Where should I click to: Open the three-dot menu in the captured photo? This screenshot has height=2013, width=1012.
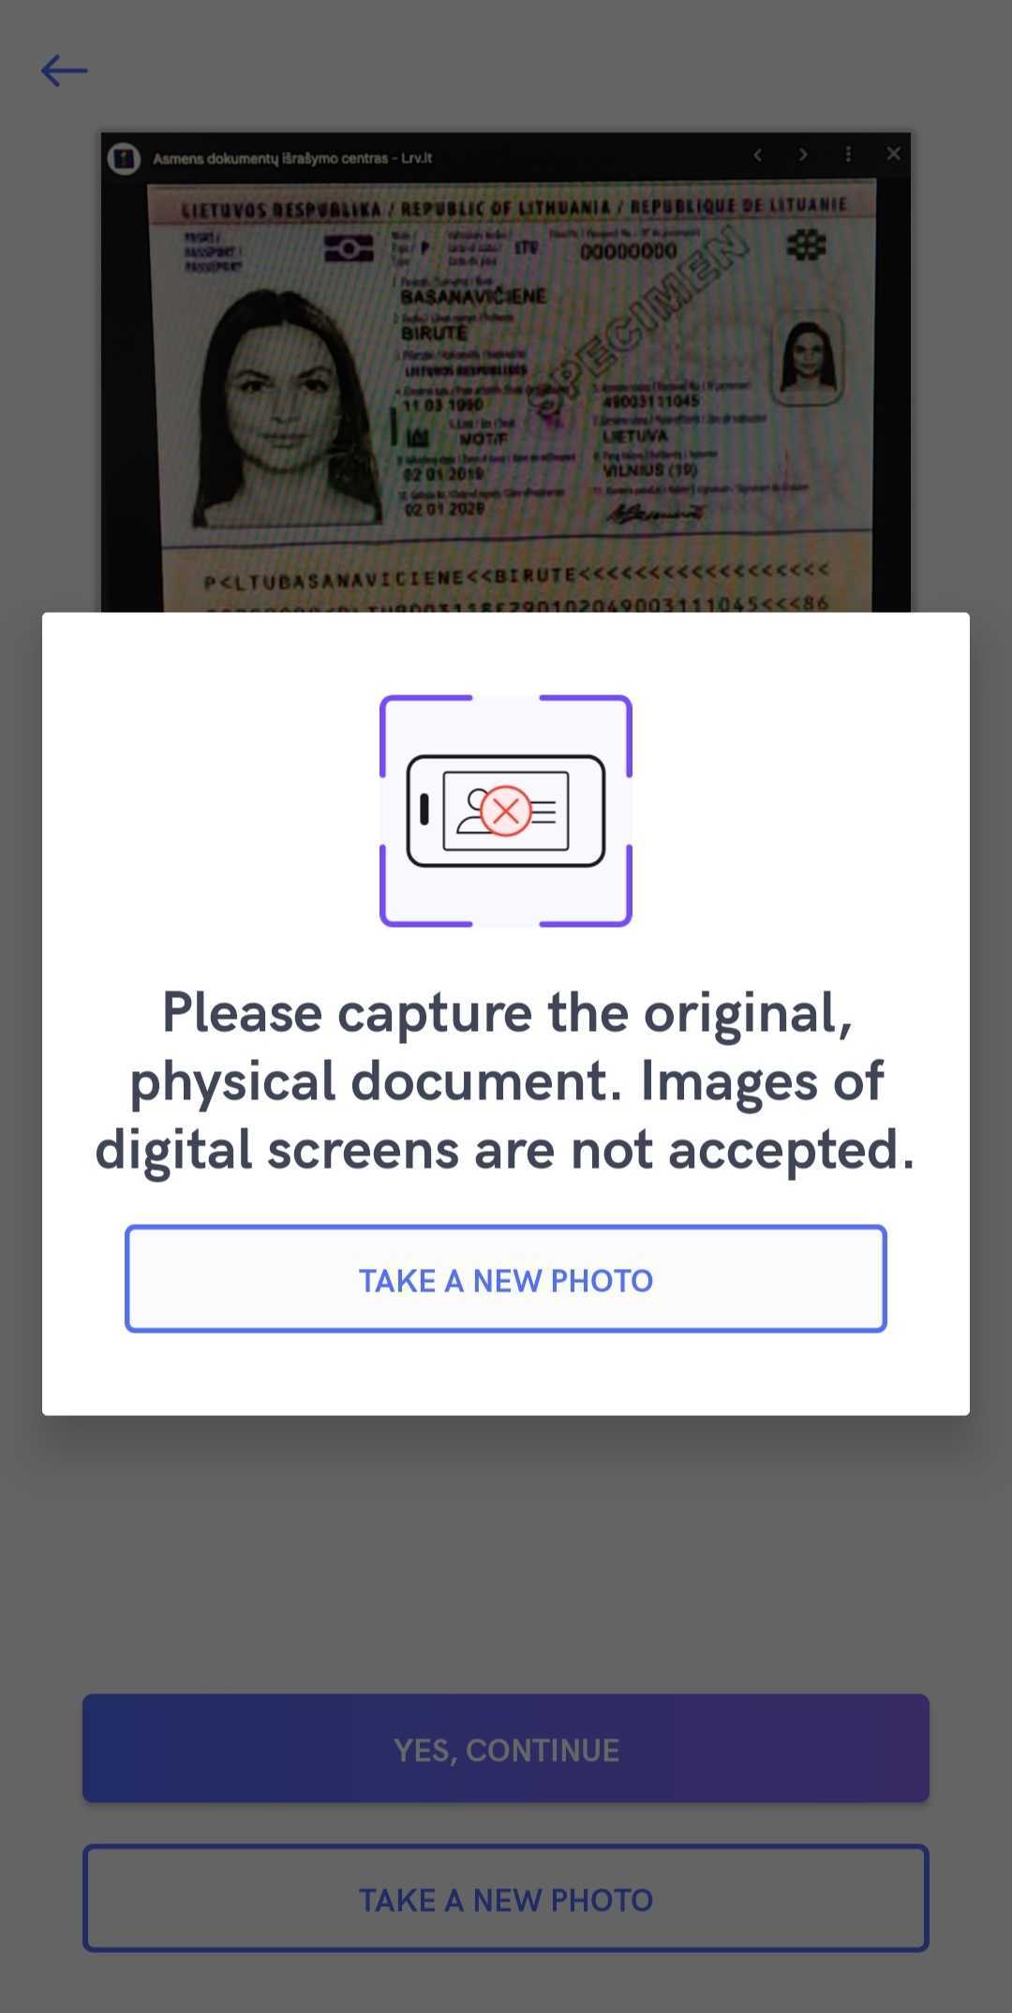pyautogui.click(x=848, y=155)
